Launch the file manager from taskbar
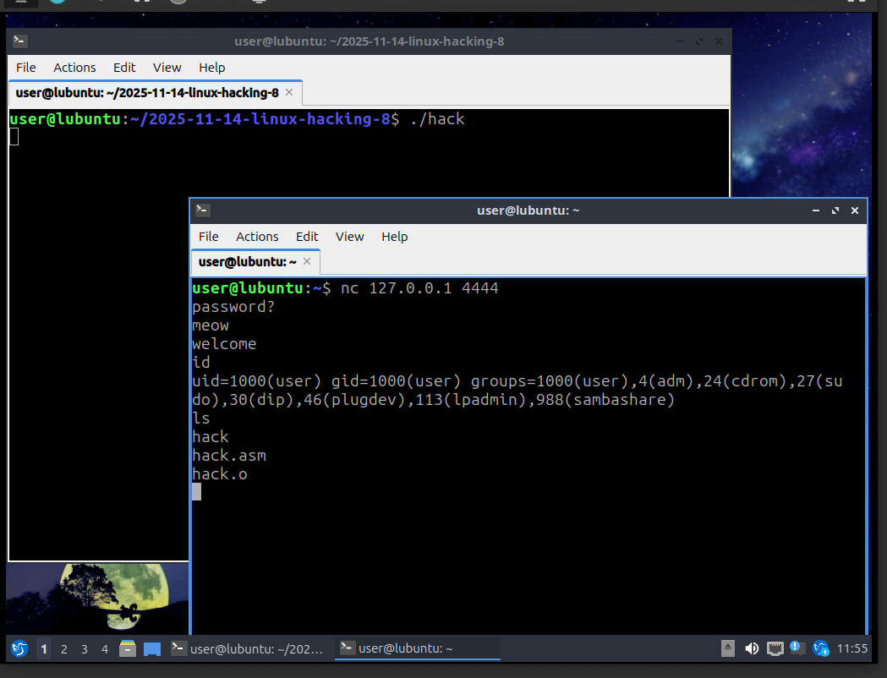887x678 pixels. coord(128,649)
